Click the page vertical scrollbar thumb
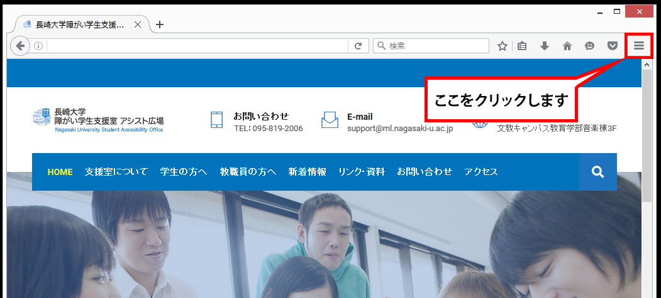661x298 pixels. click(647, 136)
